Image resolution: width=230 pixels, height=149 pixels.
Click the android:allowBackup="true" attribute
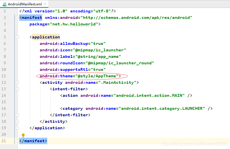(x=73, y=44)
